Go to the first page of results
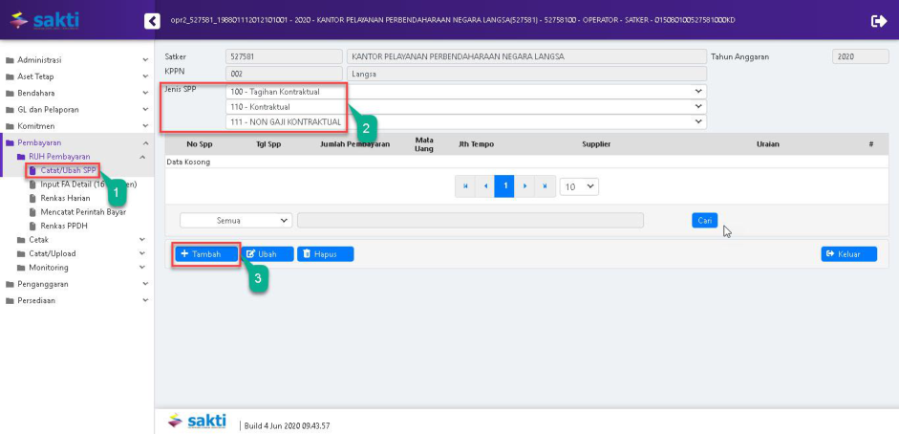The height and width of the screenshot is (434, 899). 465,186
